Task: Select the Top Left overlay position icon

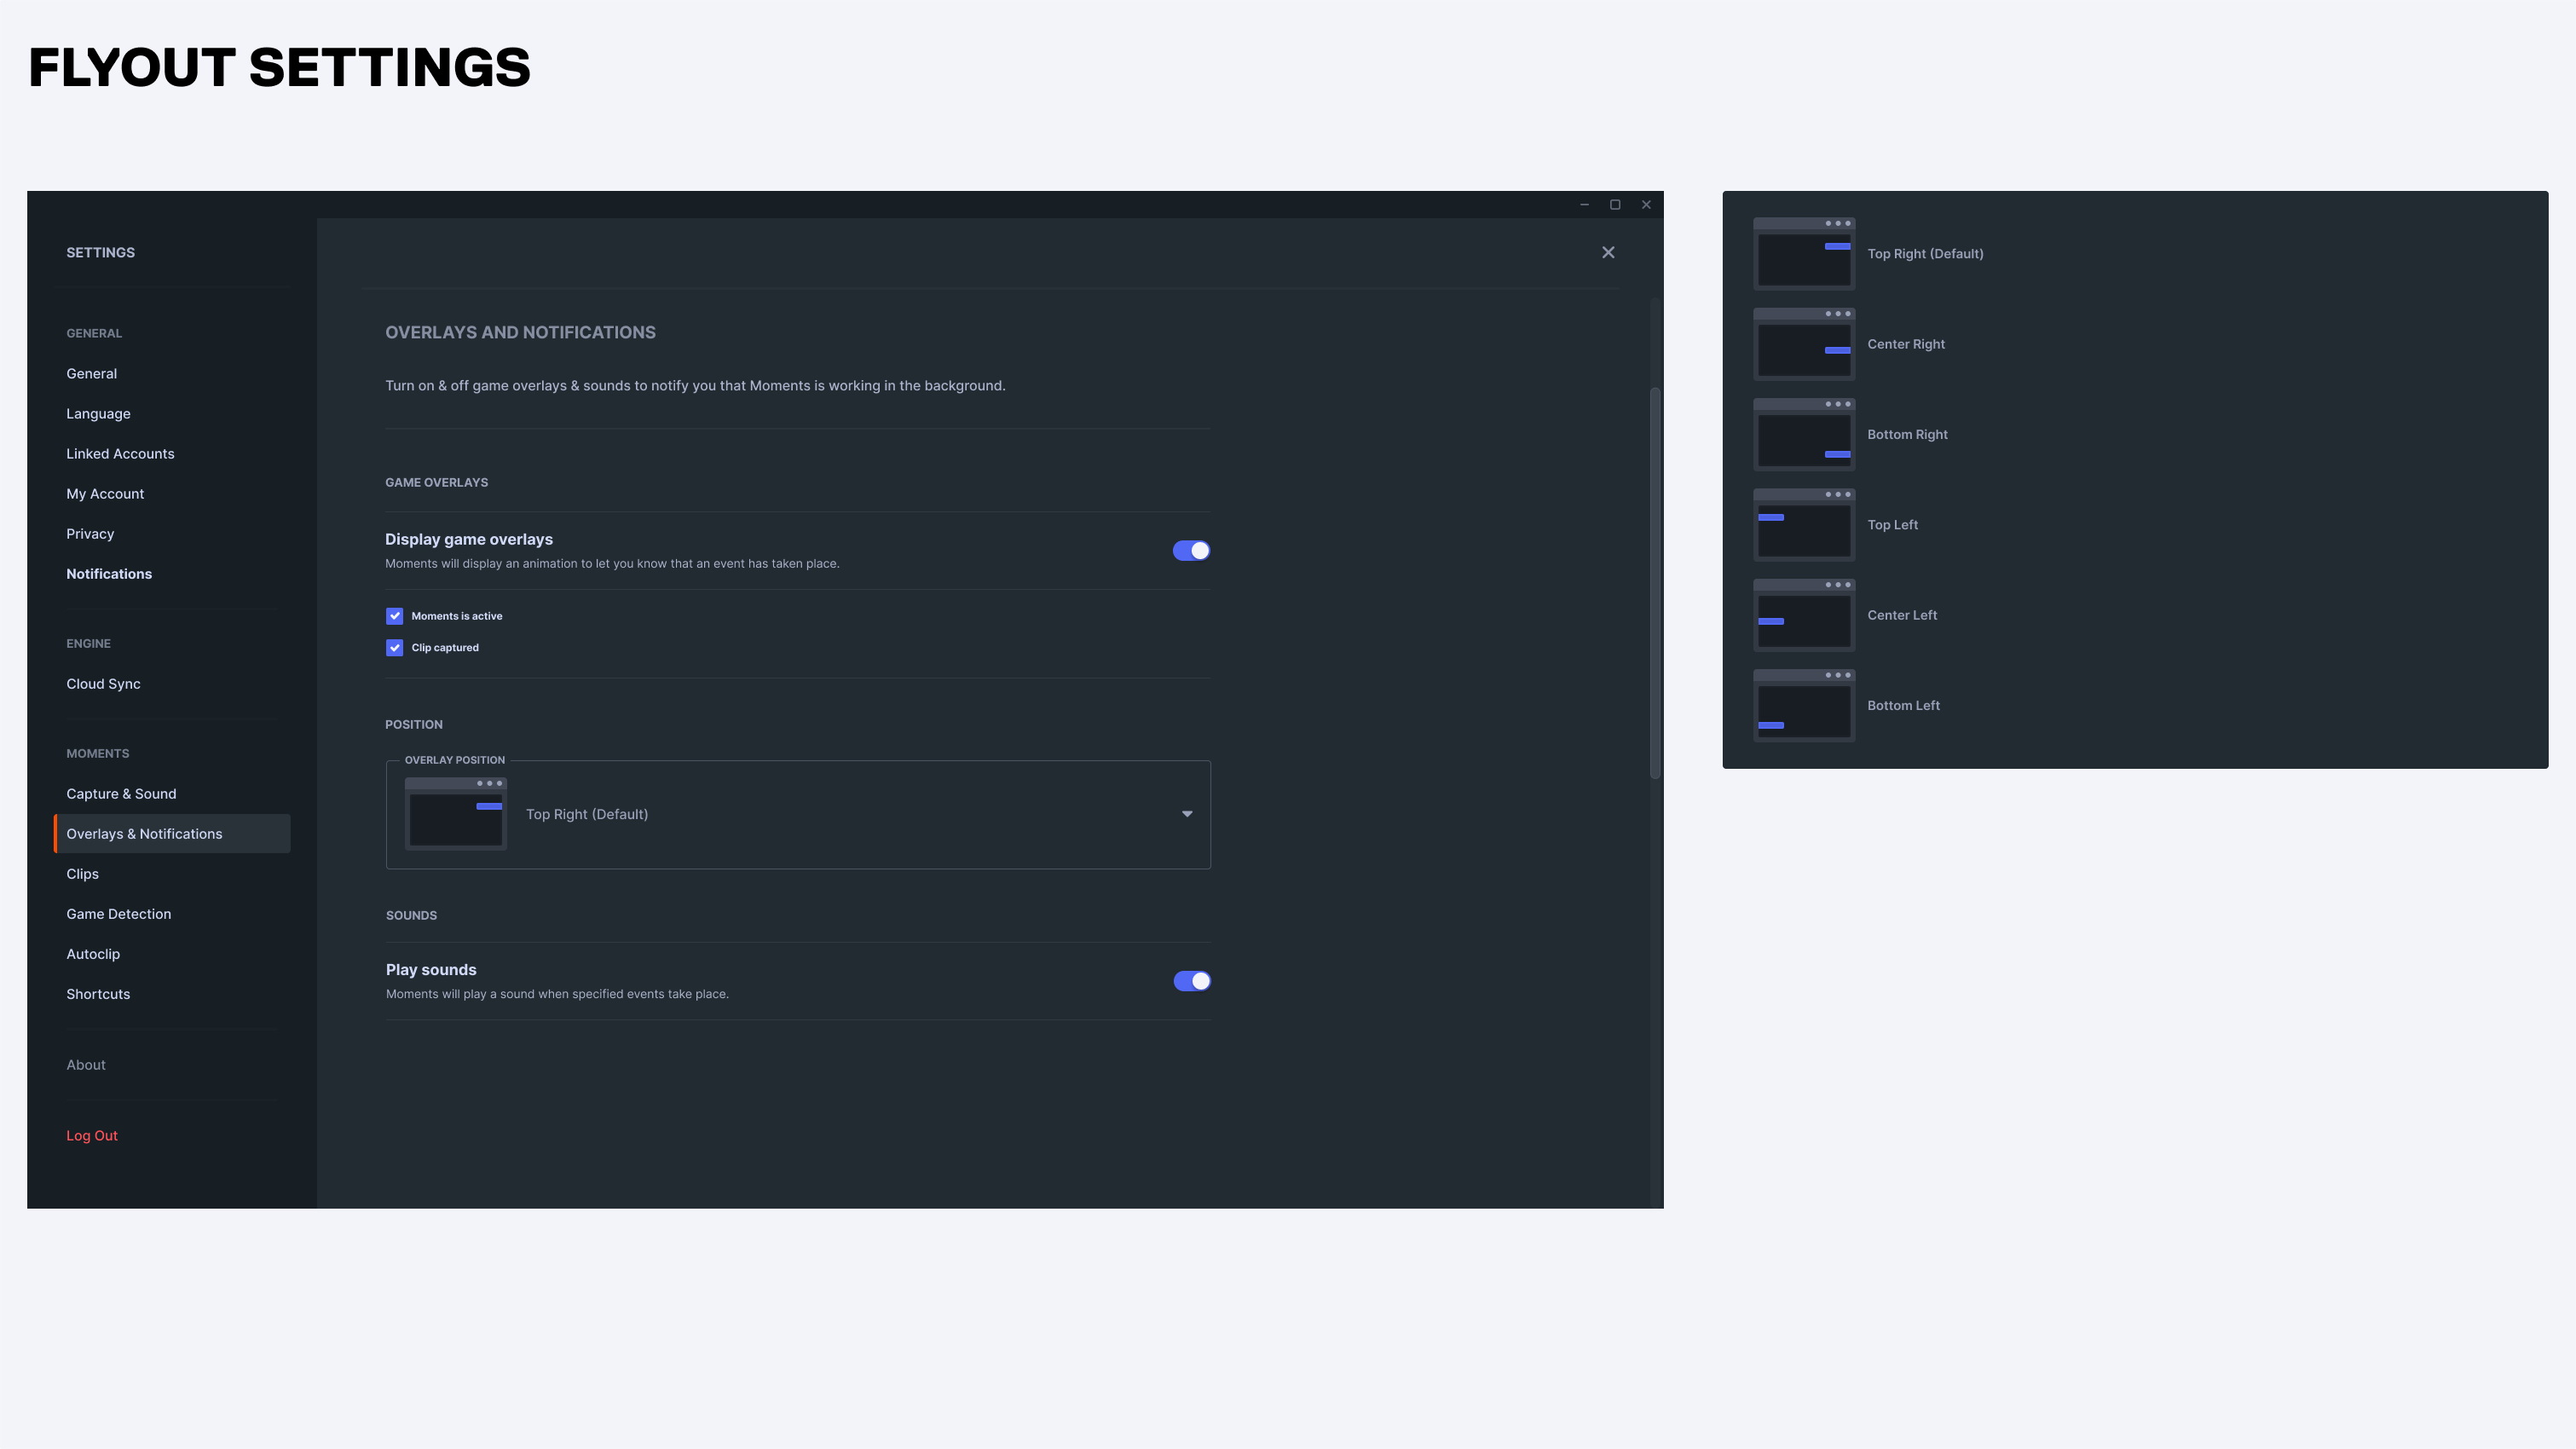Action: click(x=1804, y=525)
